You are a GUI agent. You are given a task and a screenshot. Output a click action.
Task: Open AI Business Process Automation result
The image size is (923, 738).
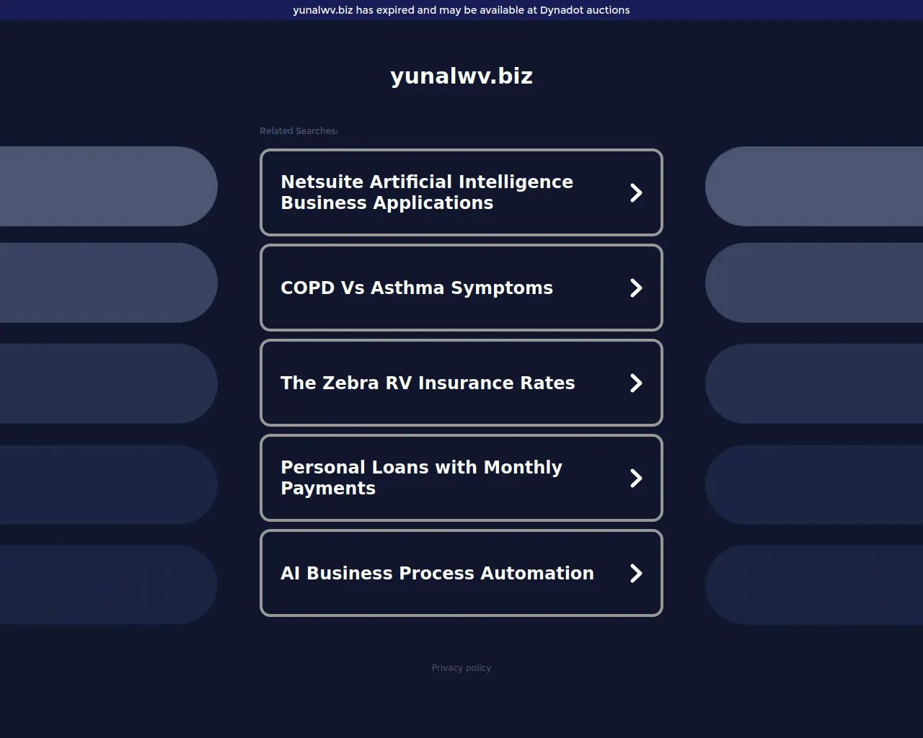(x=437, y=573)
